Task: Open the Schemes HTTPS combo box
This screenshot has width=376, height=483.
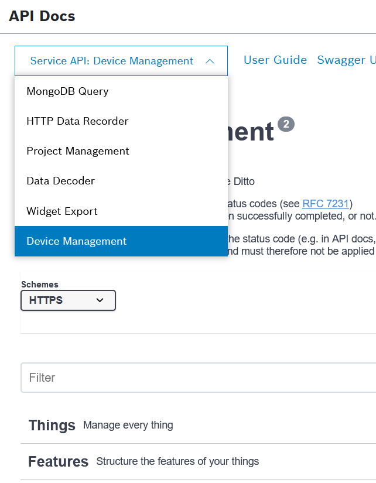Action: click(68, 300)
